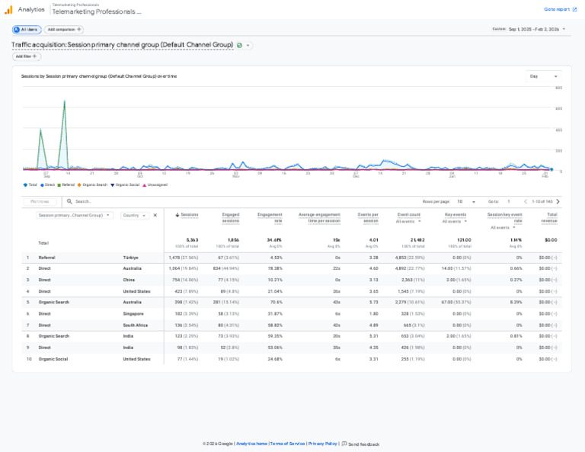Viewport: 585px width, 452px height.
Task: Open All events dropdown under Session key event rate
Action: (503, 228)
